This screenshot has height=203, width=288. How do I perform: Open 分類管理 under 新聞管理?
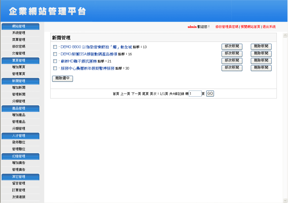click(x=19, y=101)
